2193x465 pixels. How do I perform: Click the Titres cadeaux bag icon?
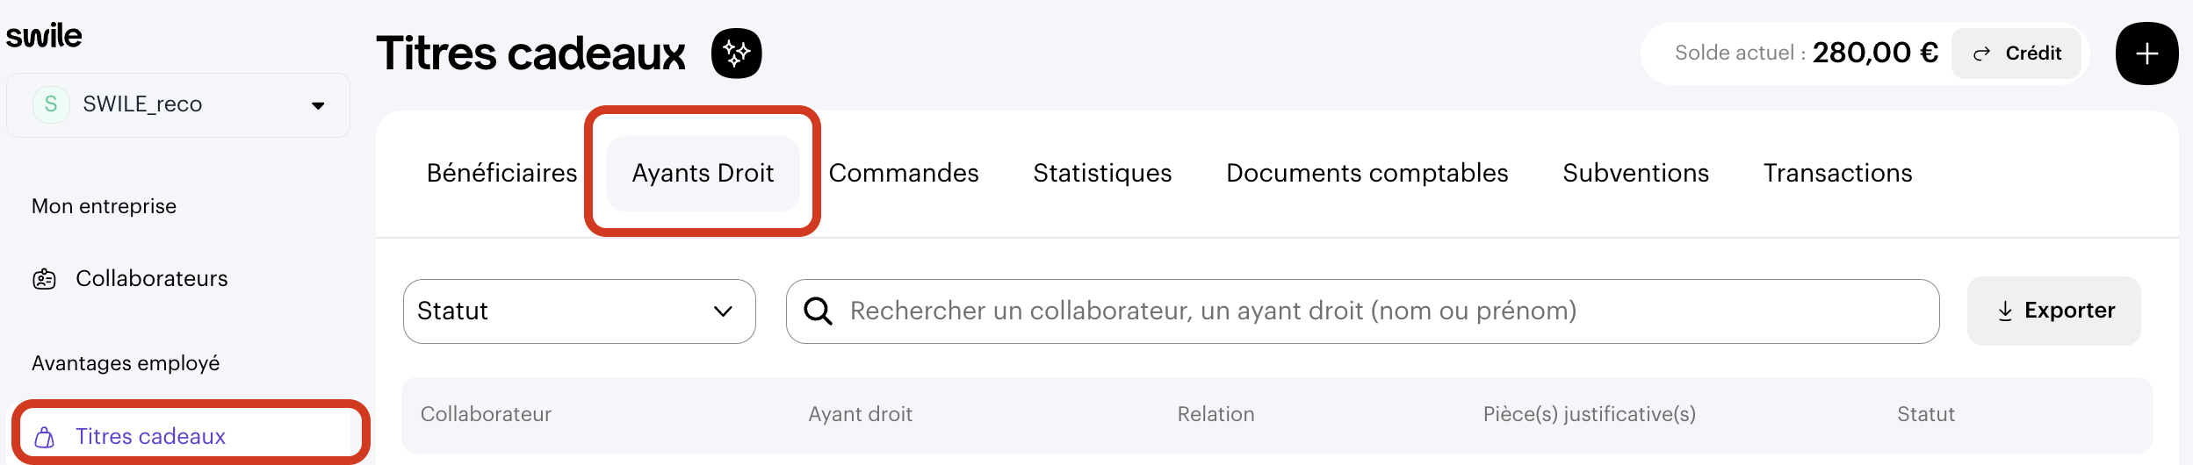coord(44,437)
